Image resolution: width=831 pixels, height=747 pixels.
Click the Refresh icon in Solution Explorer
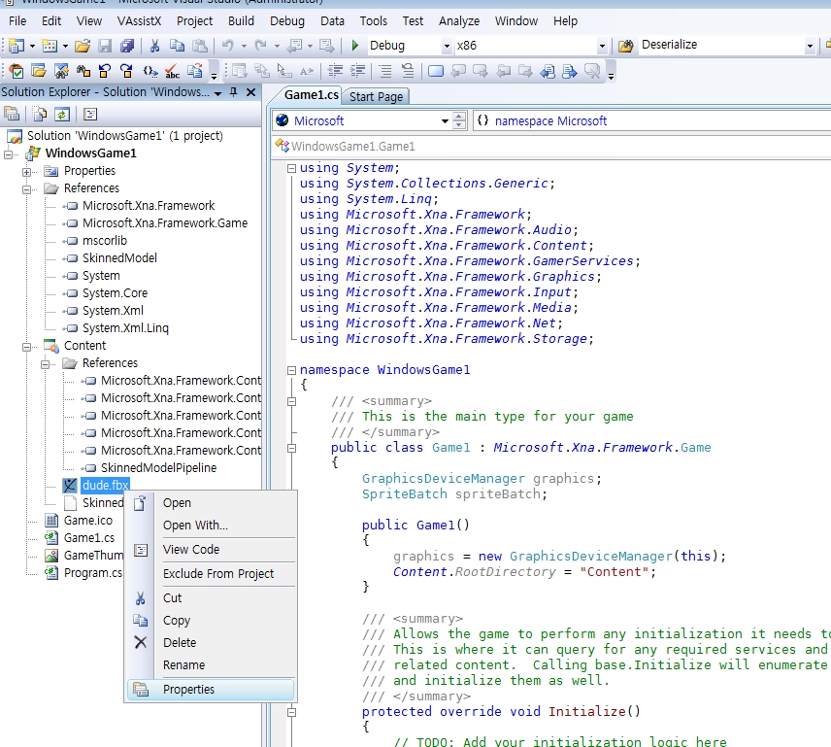click(x=62, y=114)
